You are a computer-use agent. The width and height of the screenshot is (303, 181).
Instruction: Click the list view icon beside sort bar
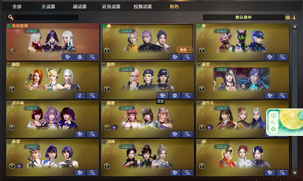click(x=288, y=17)
